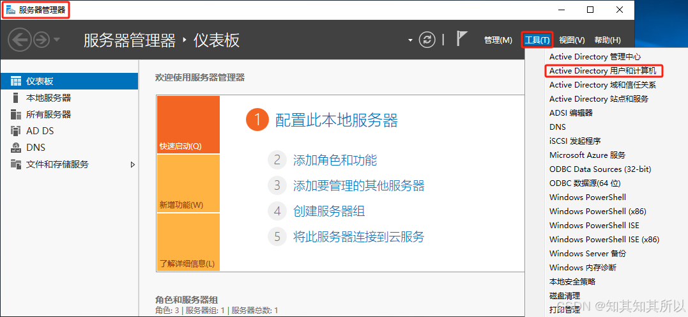Open Microsoft Azure 服务
This screenshot has height=317, width=688.
588,155
